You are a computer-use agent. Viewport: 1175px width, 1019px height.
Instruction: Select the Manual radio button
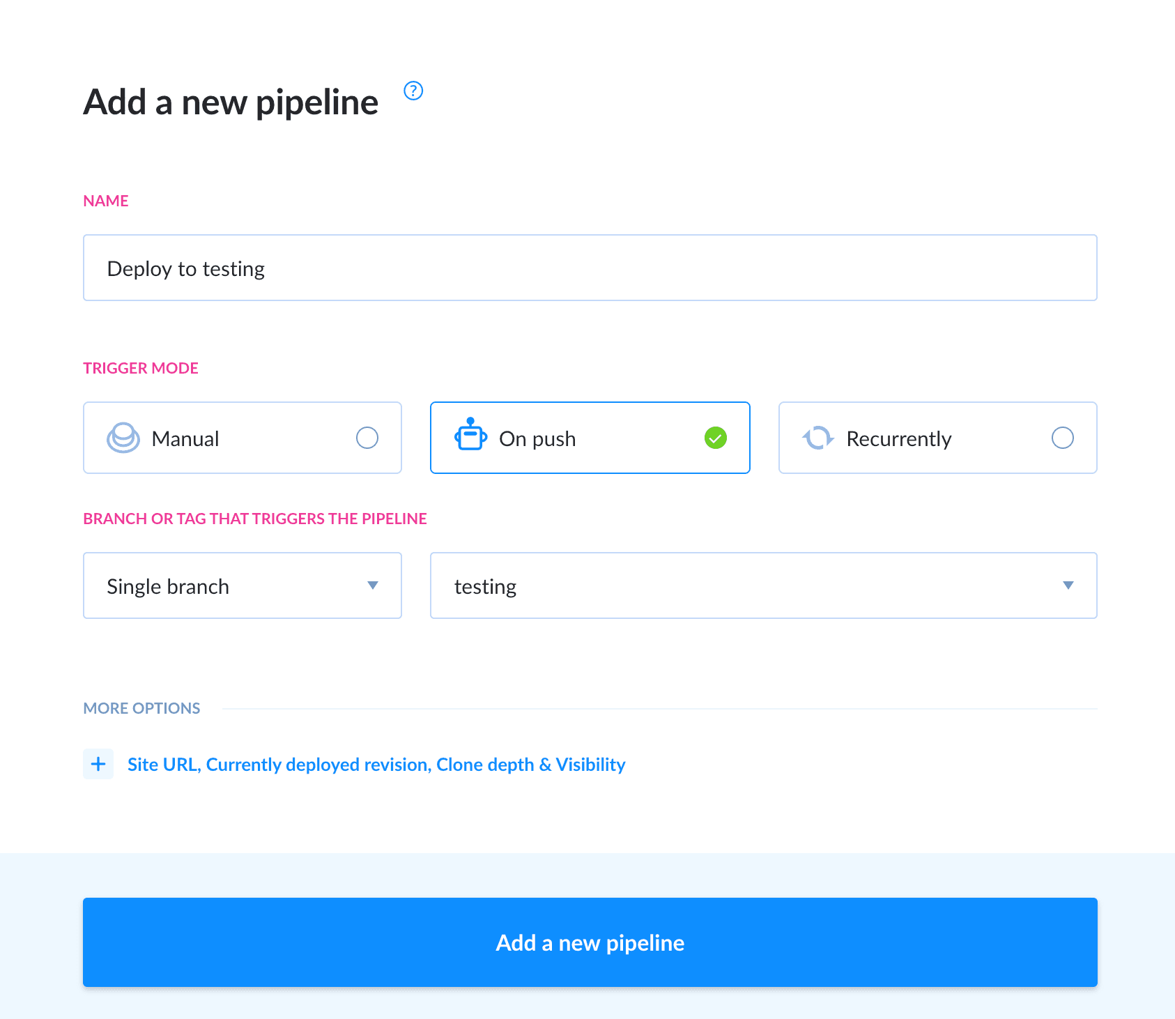(367, 438)
